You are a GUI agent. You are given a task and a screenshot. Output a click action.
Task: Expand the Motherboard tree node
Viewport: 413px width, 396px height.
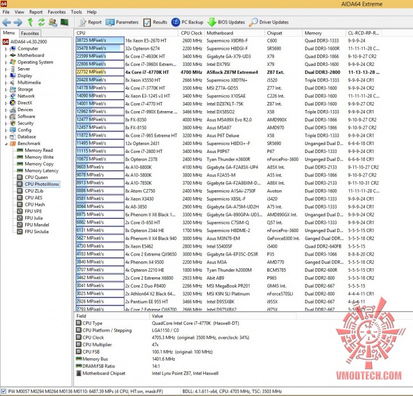pos(6,56)
